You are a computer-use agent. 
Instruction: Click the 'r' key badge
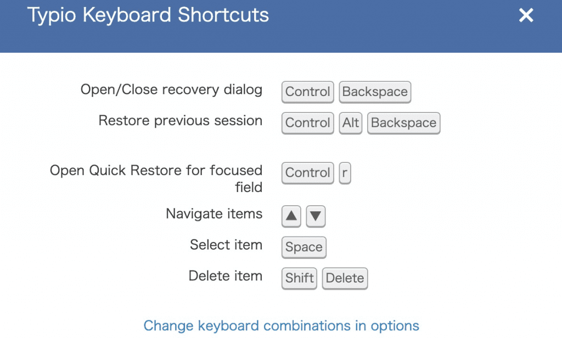tap(345, 173)
